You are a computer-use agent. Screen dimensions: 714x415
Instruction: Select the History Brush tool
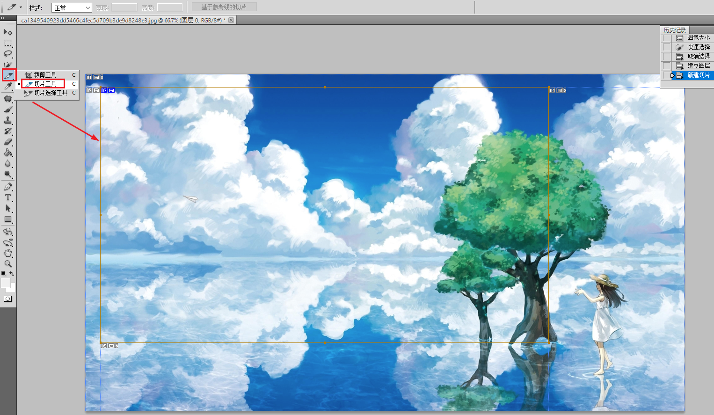point(8,131)
